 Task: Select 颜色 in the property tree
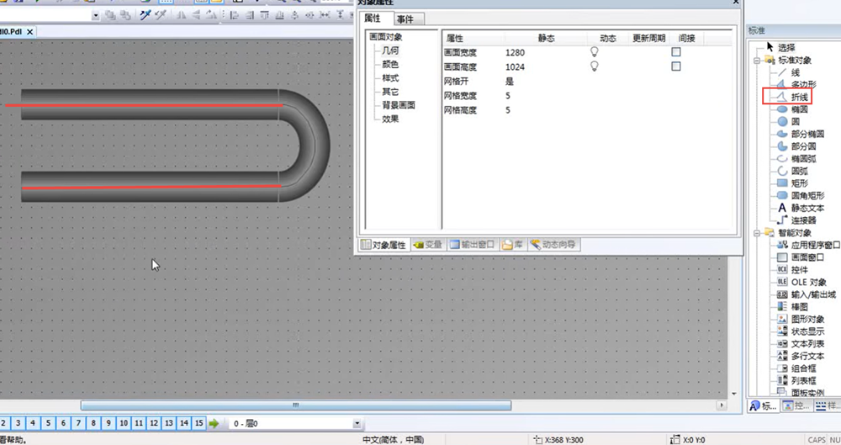pyautogui.click(x=390, y=65)
